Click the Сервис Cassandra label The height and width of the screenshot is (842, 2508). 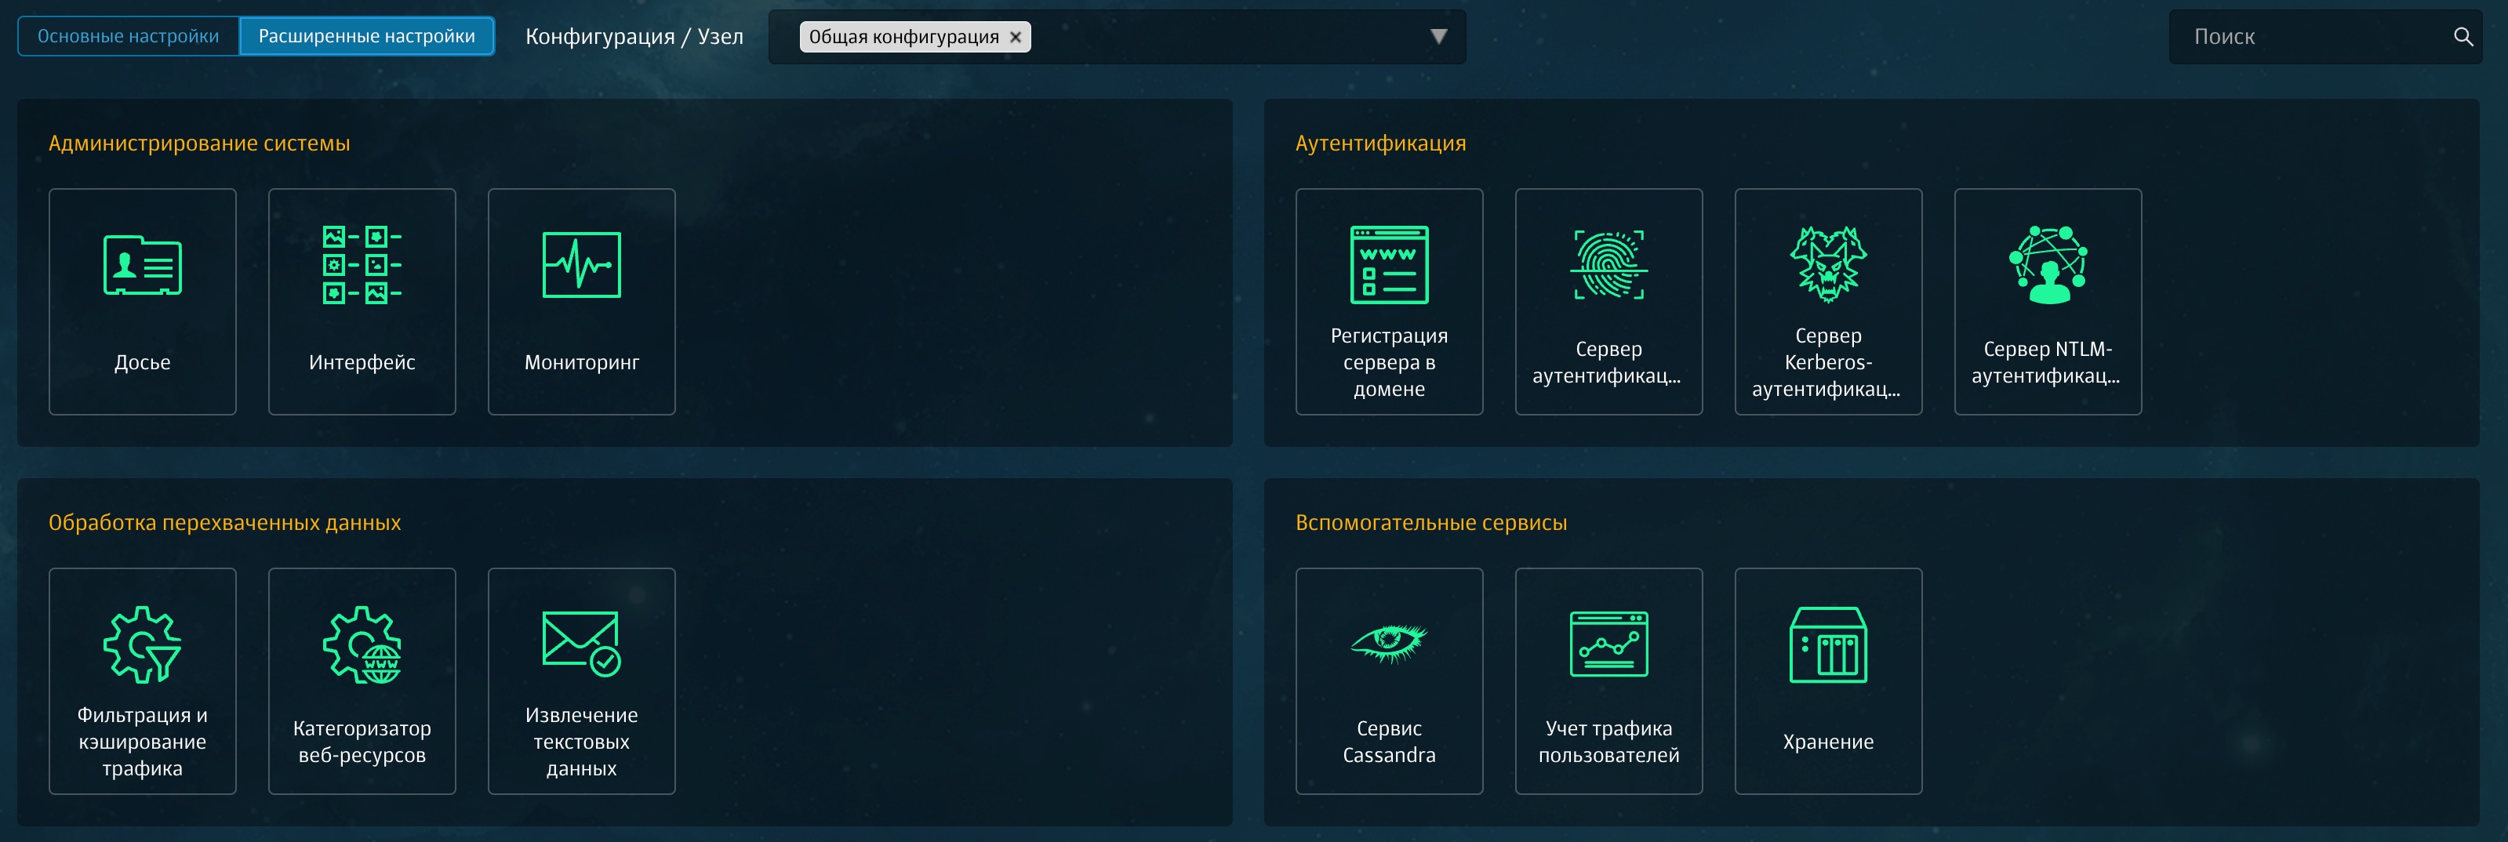tap(1390, 742)
